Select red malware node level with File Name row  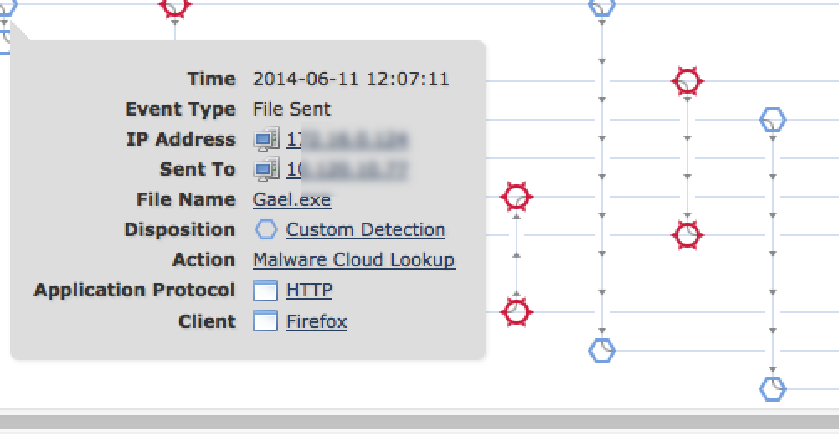tap(517, 198)
